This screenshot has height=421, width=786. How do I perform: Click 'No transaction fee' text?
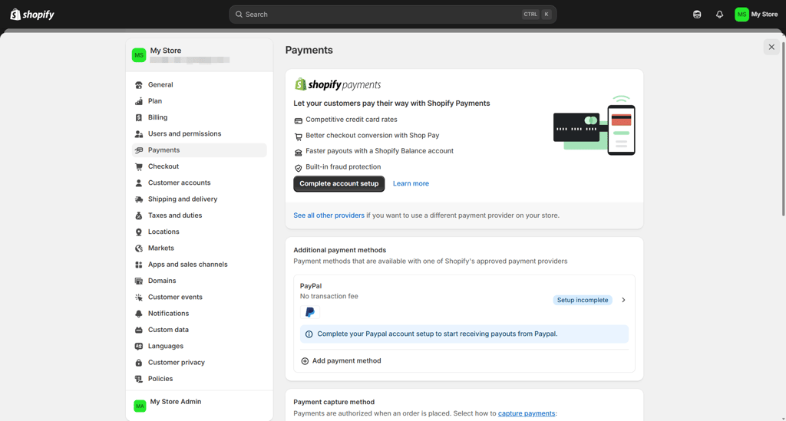coord(329,296)
